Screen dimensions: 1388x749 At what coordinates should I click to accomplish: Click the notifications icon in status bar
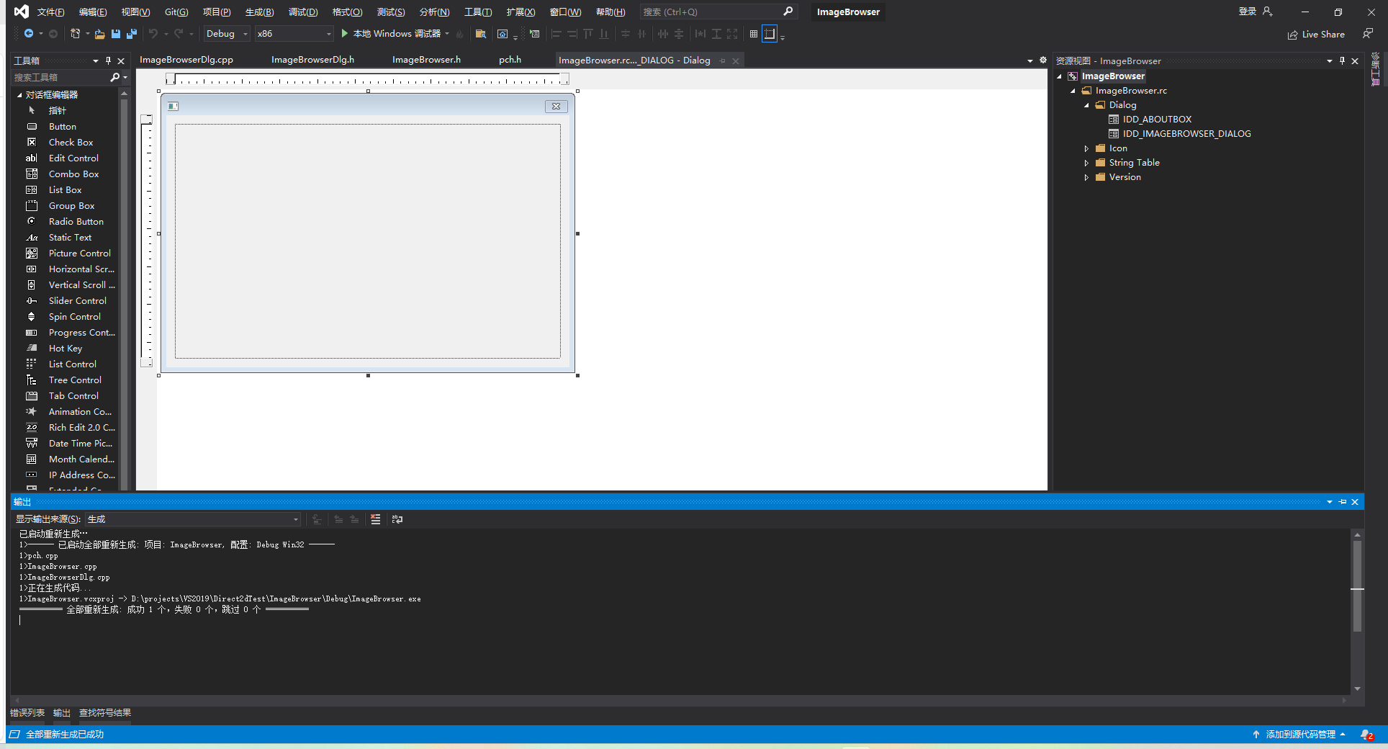[1366, 735]
